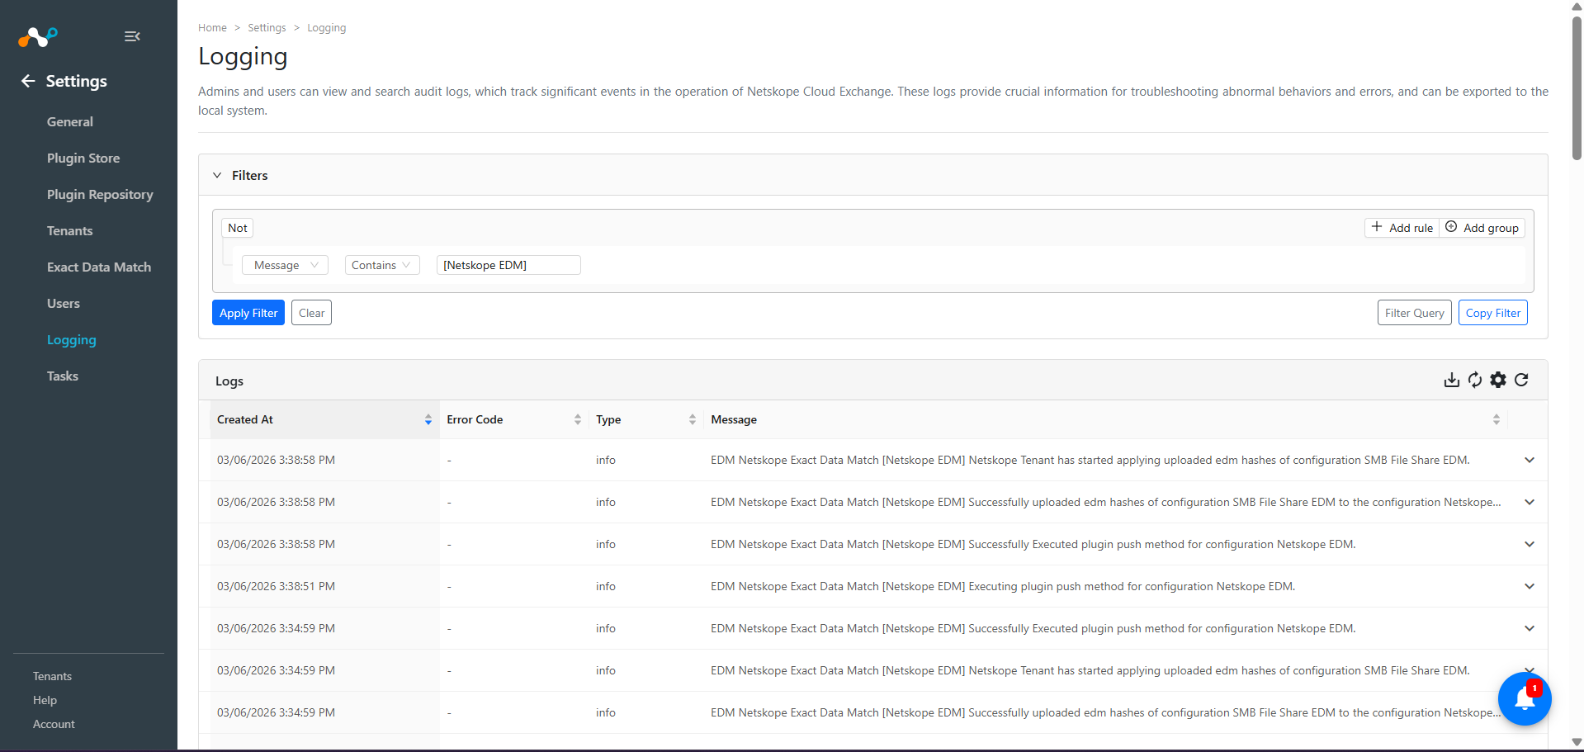Viewport: 1584px width, 752px height.
Task: Click Tenants at the sidebar bottom
Action: (52, 676)
